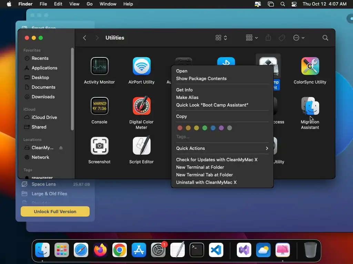Choose Quick Look "Boot Camp Assistant"
The width and height of the screenshot is (353, 264).
pos(222,105)
